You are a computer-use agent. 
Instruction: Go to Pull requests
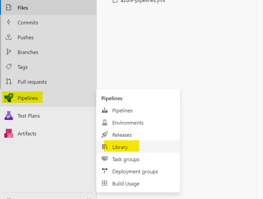32,82
